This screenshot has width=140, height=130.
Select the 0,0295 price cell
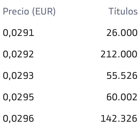click(x=18, y=97)
